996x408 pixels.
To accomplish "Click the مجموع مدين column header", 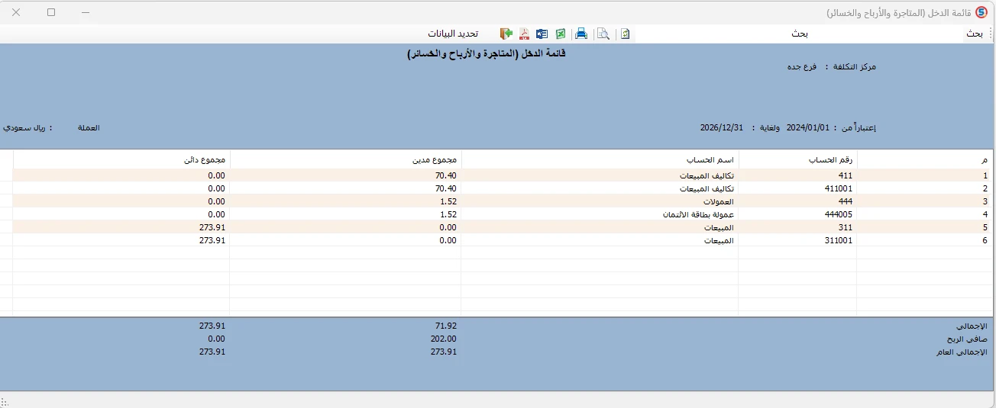I will [346, 159].
